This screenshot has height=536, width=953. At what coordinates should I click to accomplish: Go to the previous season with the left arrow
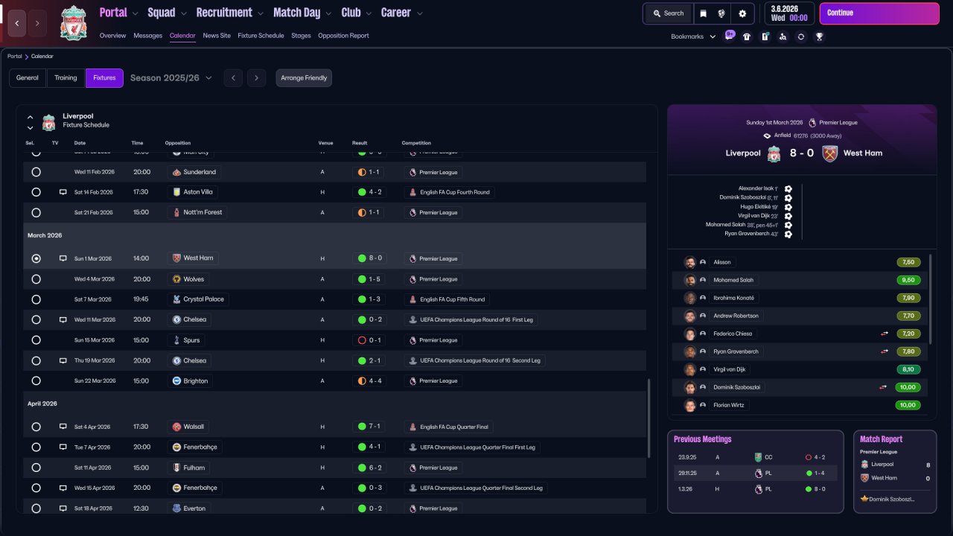233,78
